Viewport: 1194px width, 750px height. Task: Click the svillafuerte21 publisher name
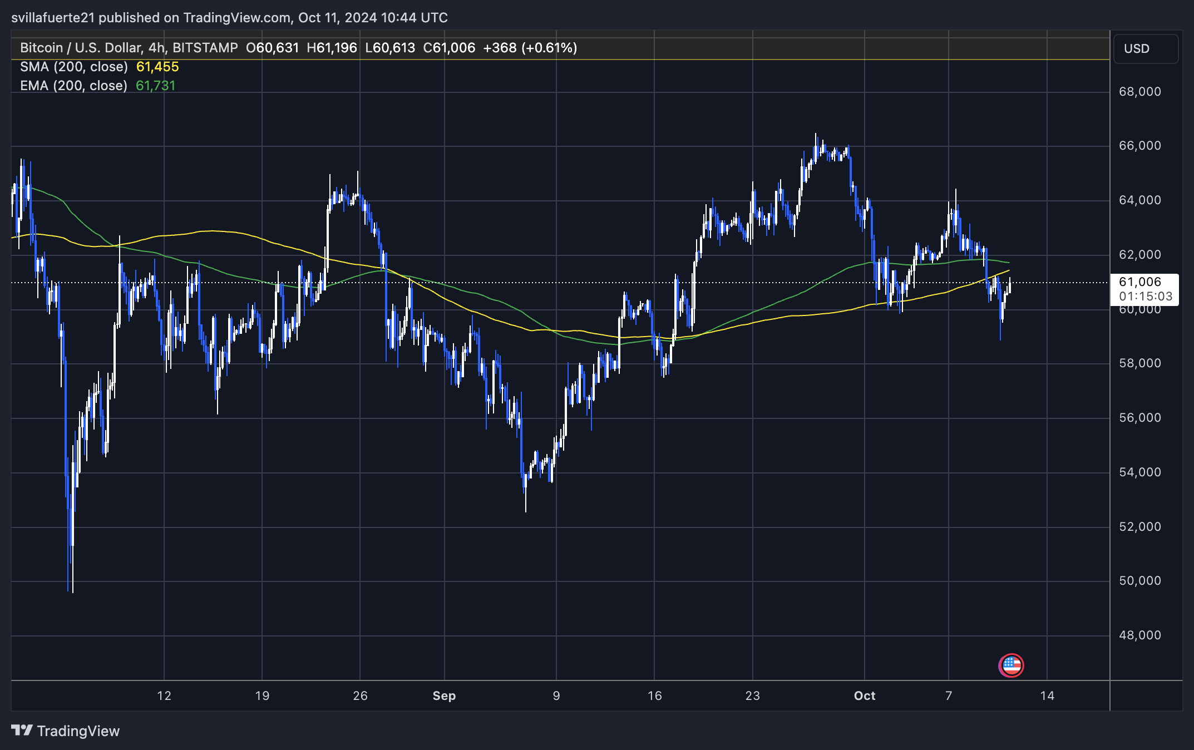[53, 17]
